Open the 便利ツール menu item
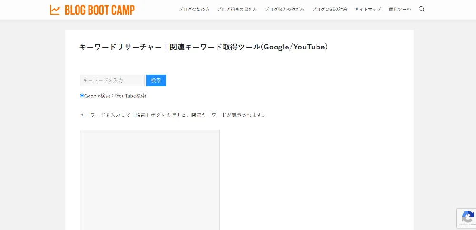Viewport: 476px width, 230px height. point(400,10)
